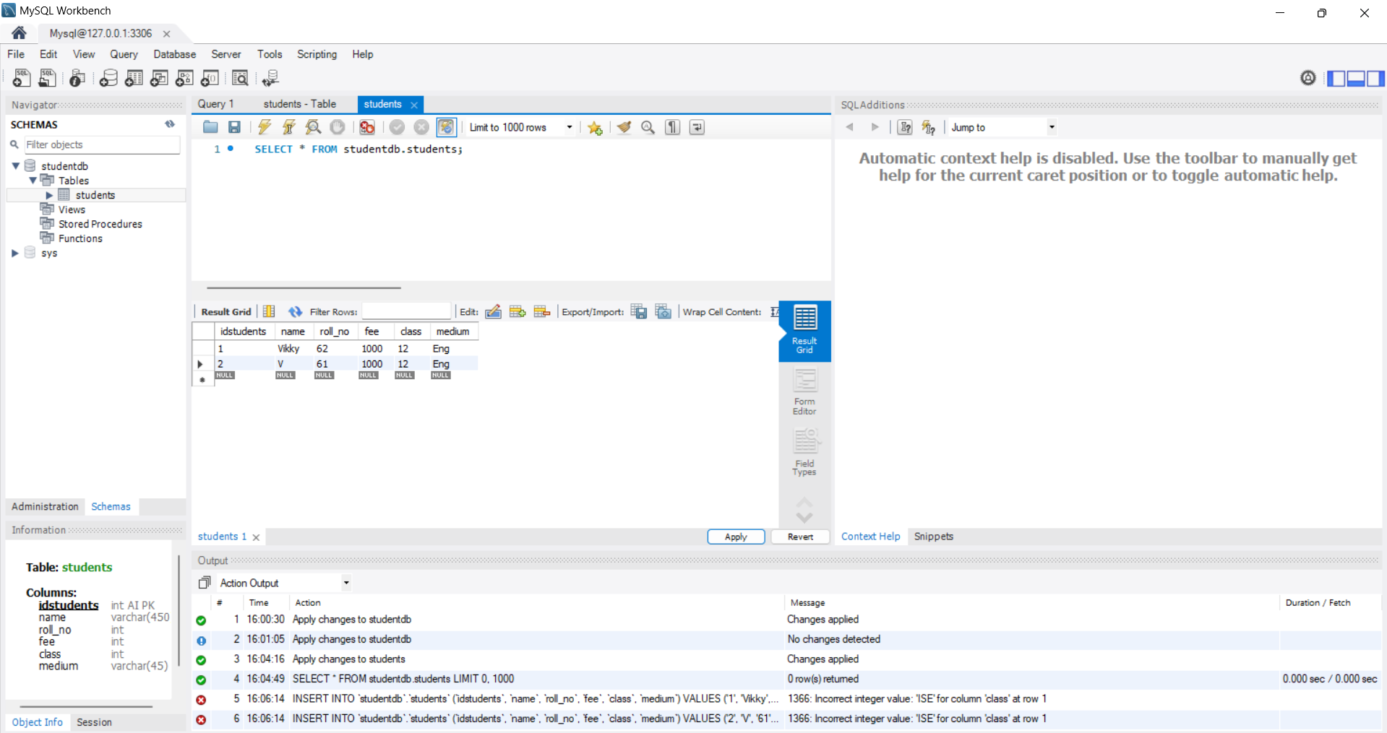Open the inspector for selected object
The image size is (1387, 733).
77,78
